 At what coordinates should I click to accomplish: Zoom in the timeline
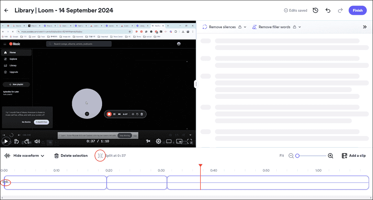point(330,156)
